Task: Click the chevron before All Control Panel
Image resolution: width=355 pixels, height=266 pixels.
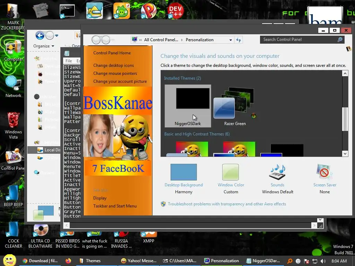Action: 140,40
